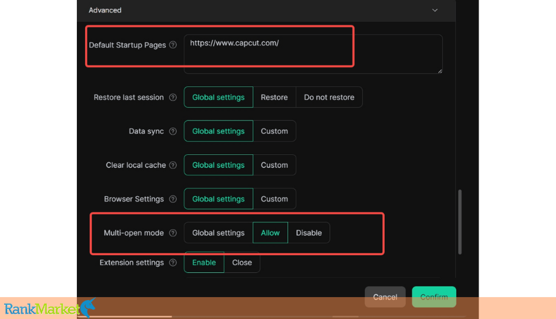The height and width of the screenshot is (319, 556).
Task: Set Extension settings to Close
Action: [x=242, y=262]
